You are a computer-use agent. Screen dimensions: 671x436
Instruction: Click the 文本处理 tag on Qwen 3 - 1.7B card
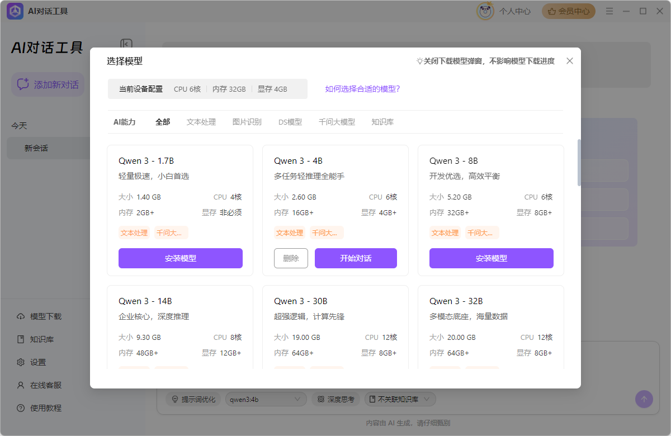point(134,233)
